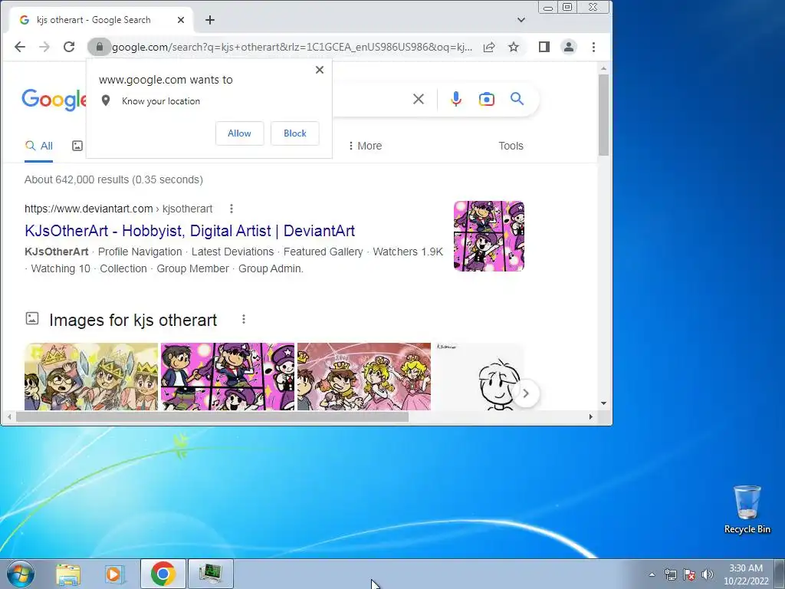The height and width of the screenshot is (589, 785).
Task: Expand the tab search dropdown arrow
Action: click(521, 20)
